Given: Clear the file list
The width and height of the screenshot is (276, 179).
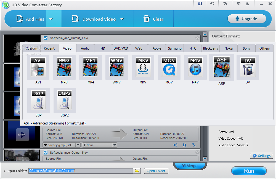Looking at the screenshot, I should point(153,19).
